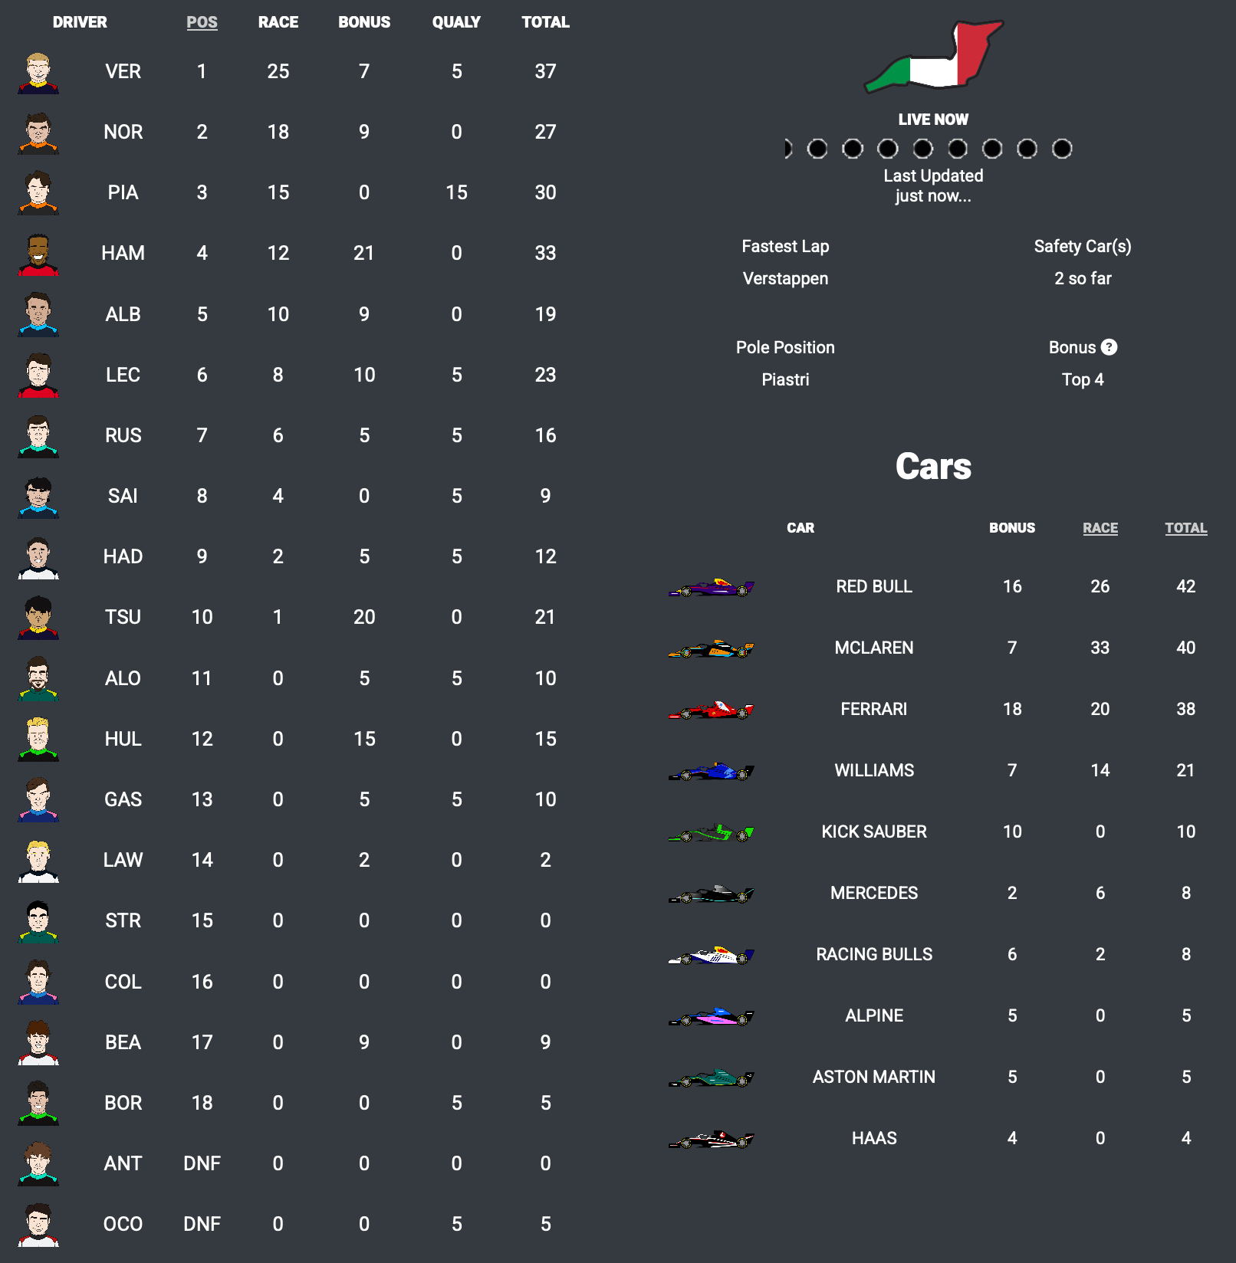The height and width of the screenshot is (1263, 1236).
Task: Select the last race progress dot
Action: point(1062,149)
